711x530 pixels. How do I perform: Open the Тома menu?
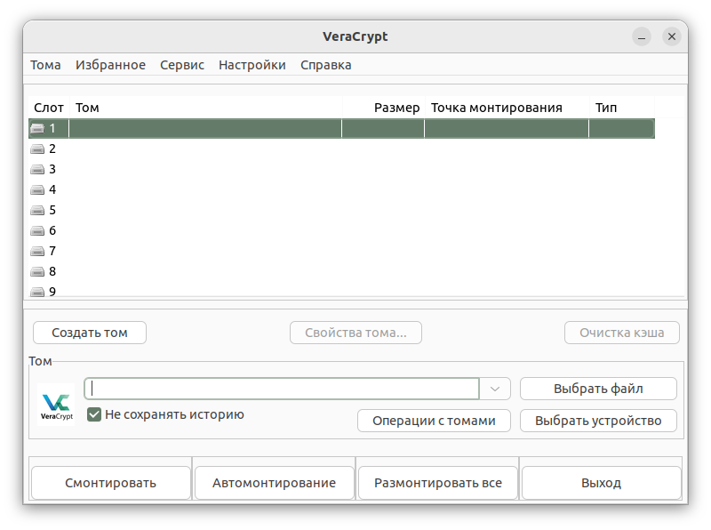pos(45,65)
